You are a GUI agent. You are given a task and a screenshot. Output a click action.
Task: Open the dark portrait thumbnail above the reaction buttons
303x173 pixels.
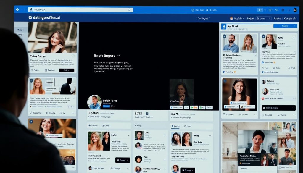pos(182,92)
